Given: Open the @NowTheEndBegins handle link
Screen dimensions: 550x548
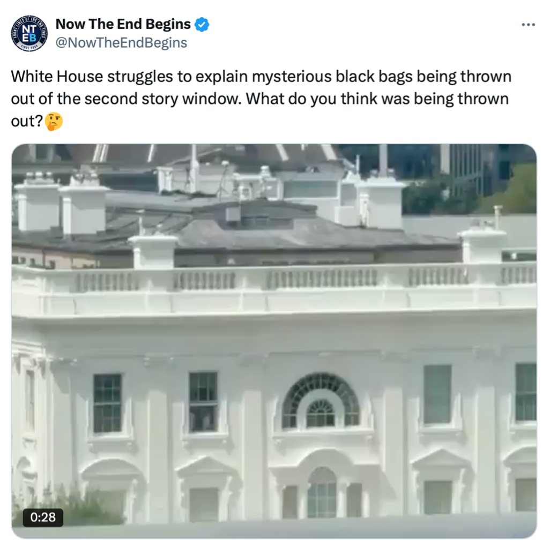Looking at the screenshot, I should click(121, 43).
